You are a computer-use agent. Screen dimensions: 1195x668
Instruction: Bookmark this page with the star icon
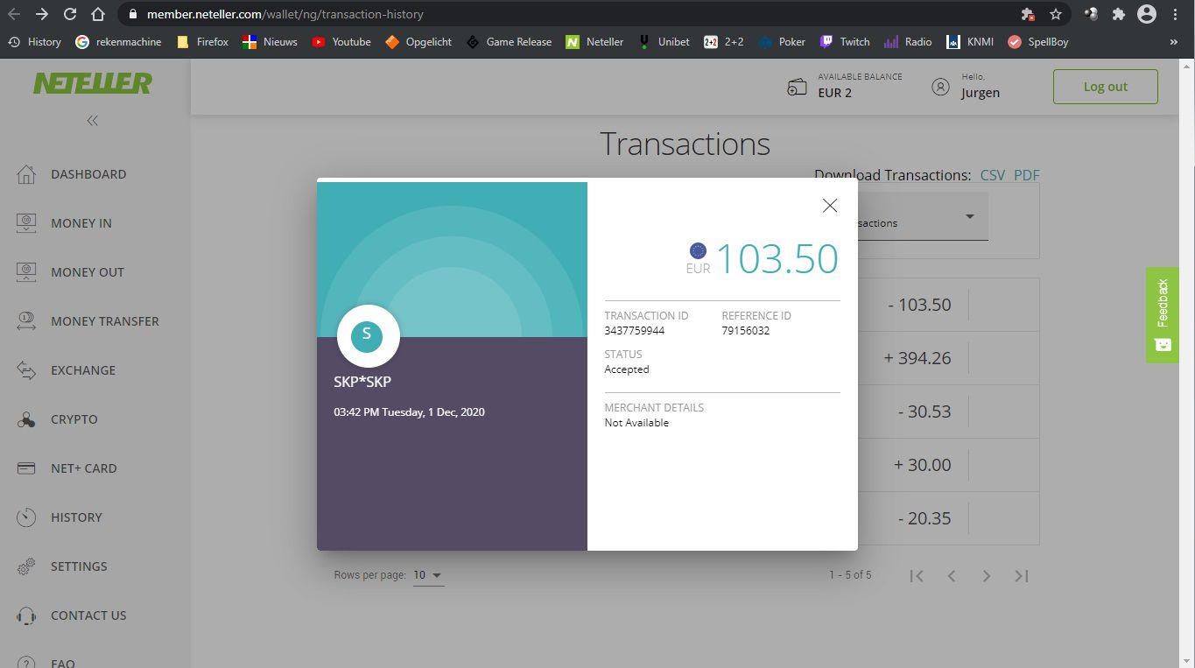point(1056,14)
